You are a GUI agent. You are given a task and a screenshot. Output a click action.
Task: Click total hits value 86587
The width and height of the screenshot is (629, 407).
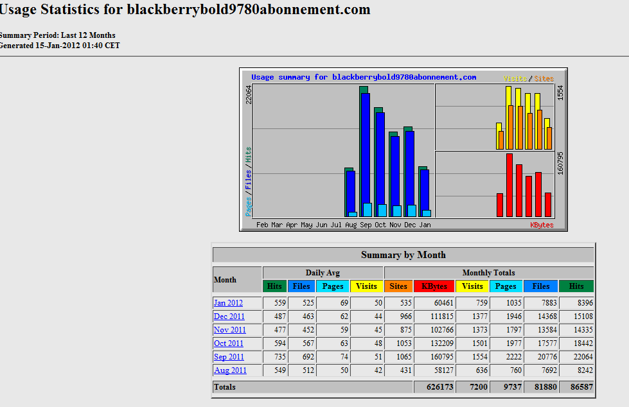581,387
